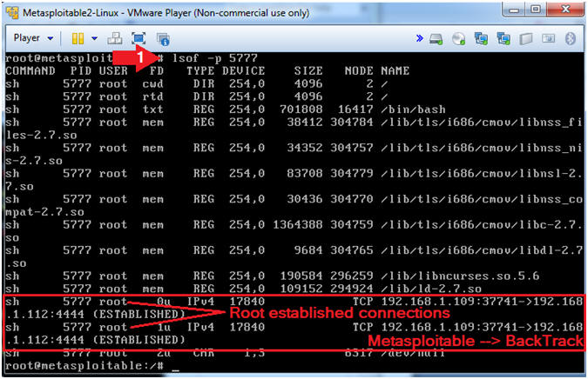Click the size value 34352

[305, 148]
